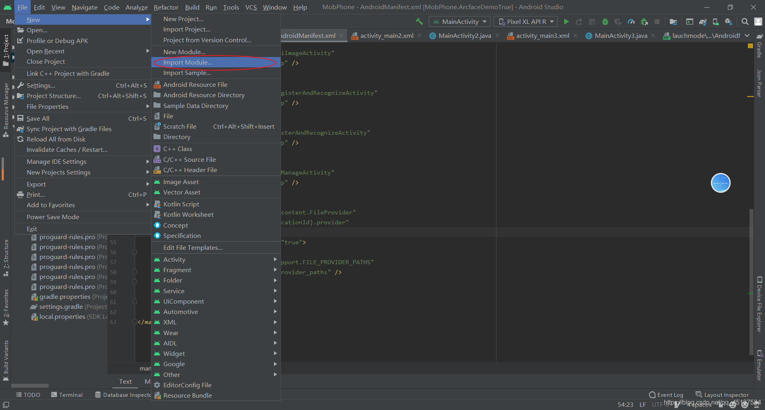The image size is (765, 410).
Task: Expand the Fragment submenu
Action: (x=216, y=270)
